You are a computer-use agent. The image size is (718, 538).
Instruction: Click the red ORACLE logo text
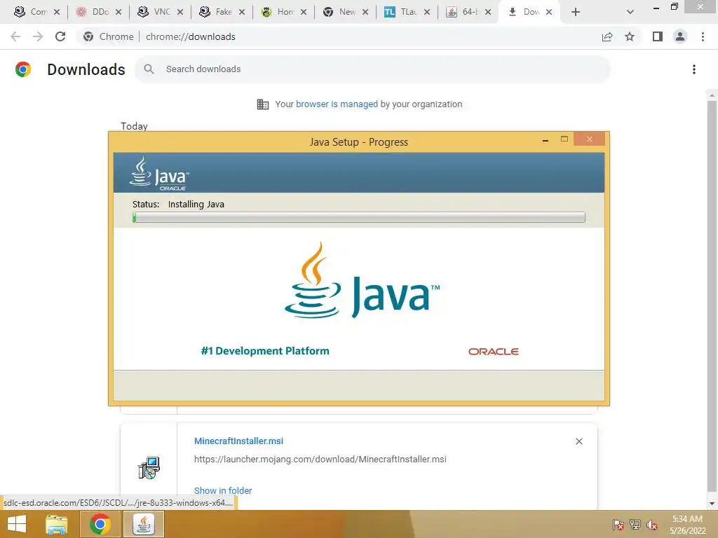[493, 352]
